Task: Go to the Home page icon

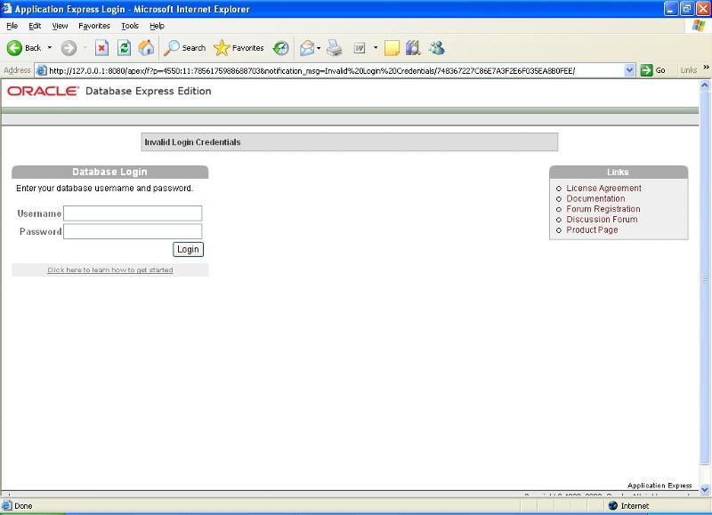Action: 146,48
